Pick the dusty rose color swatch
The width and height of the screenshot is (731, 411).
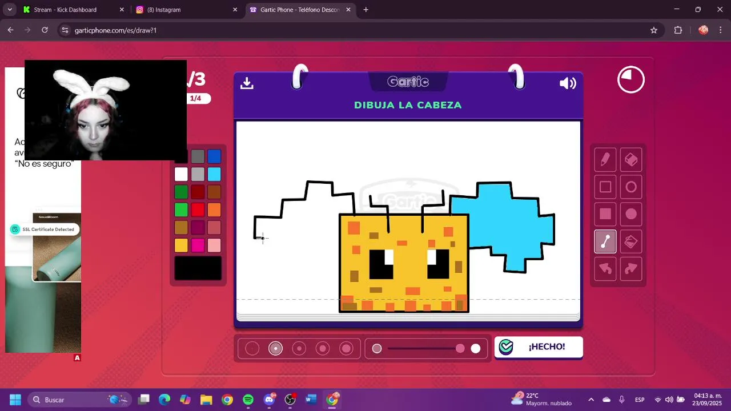(214, 227)
